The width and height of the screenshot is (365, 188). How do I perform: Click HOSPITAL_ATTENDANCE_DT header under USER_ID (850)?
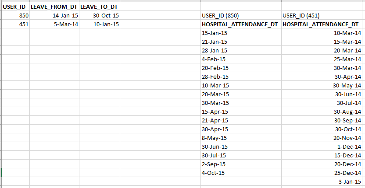click(x=241, y=24)
